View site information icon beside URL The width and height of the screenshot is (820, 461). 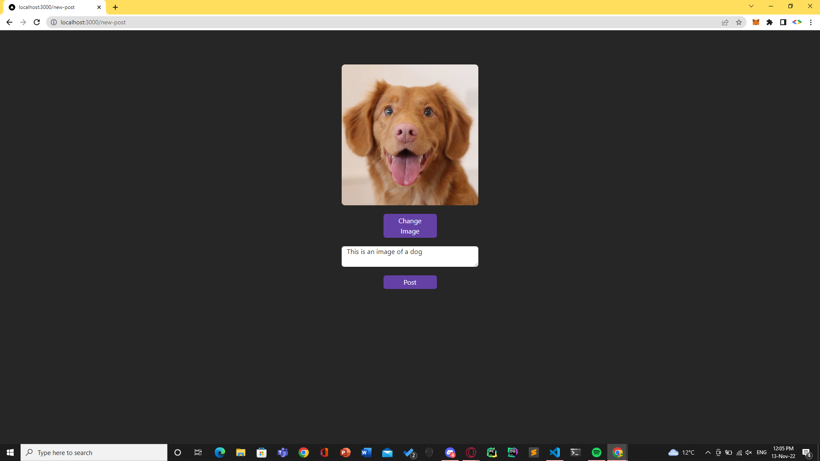click(x=54, y=22)
